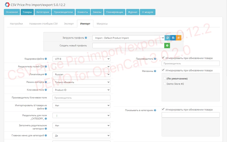Image resolution: width=227 pixels, height=142 pixels.
Task: Open the Категории section
Action: tap(43, 12)
